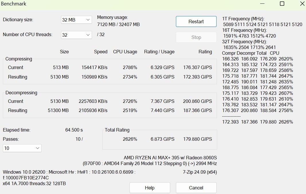The width and height of the screenshot is (306, 194).
Task: Restart the benchmark
Action: (196, 21)
